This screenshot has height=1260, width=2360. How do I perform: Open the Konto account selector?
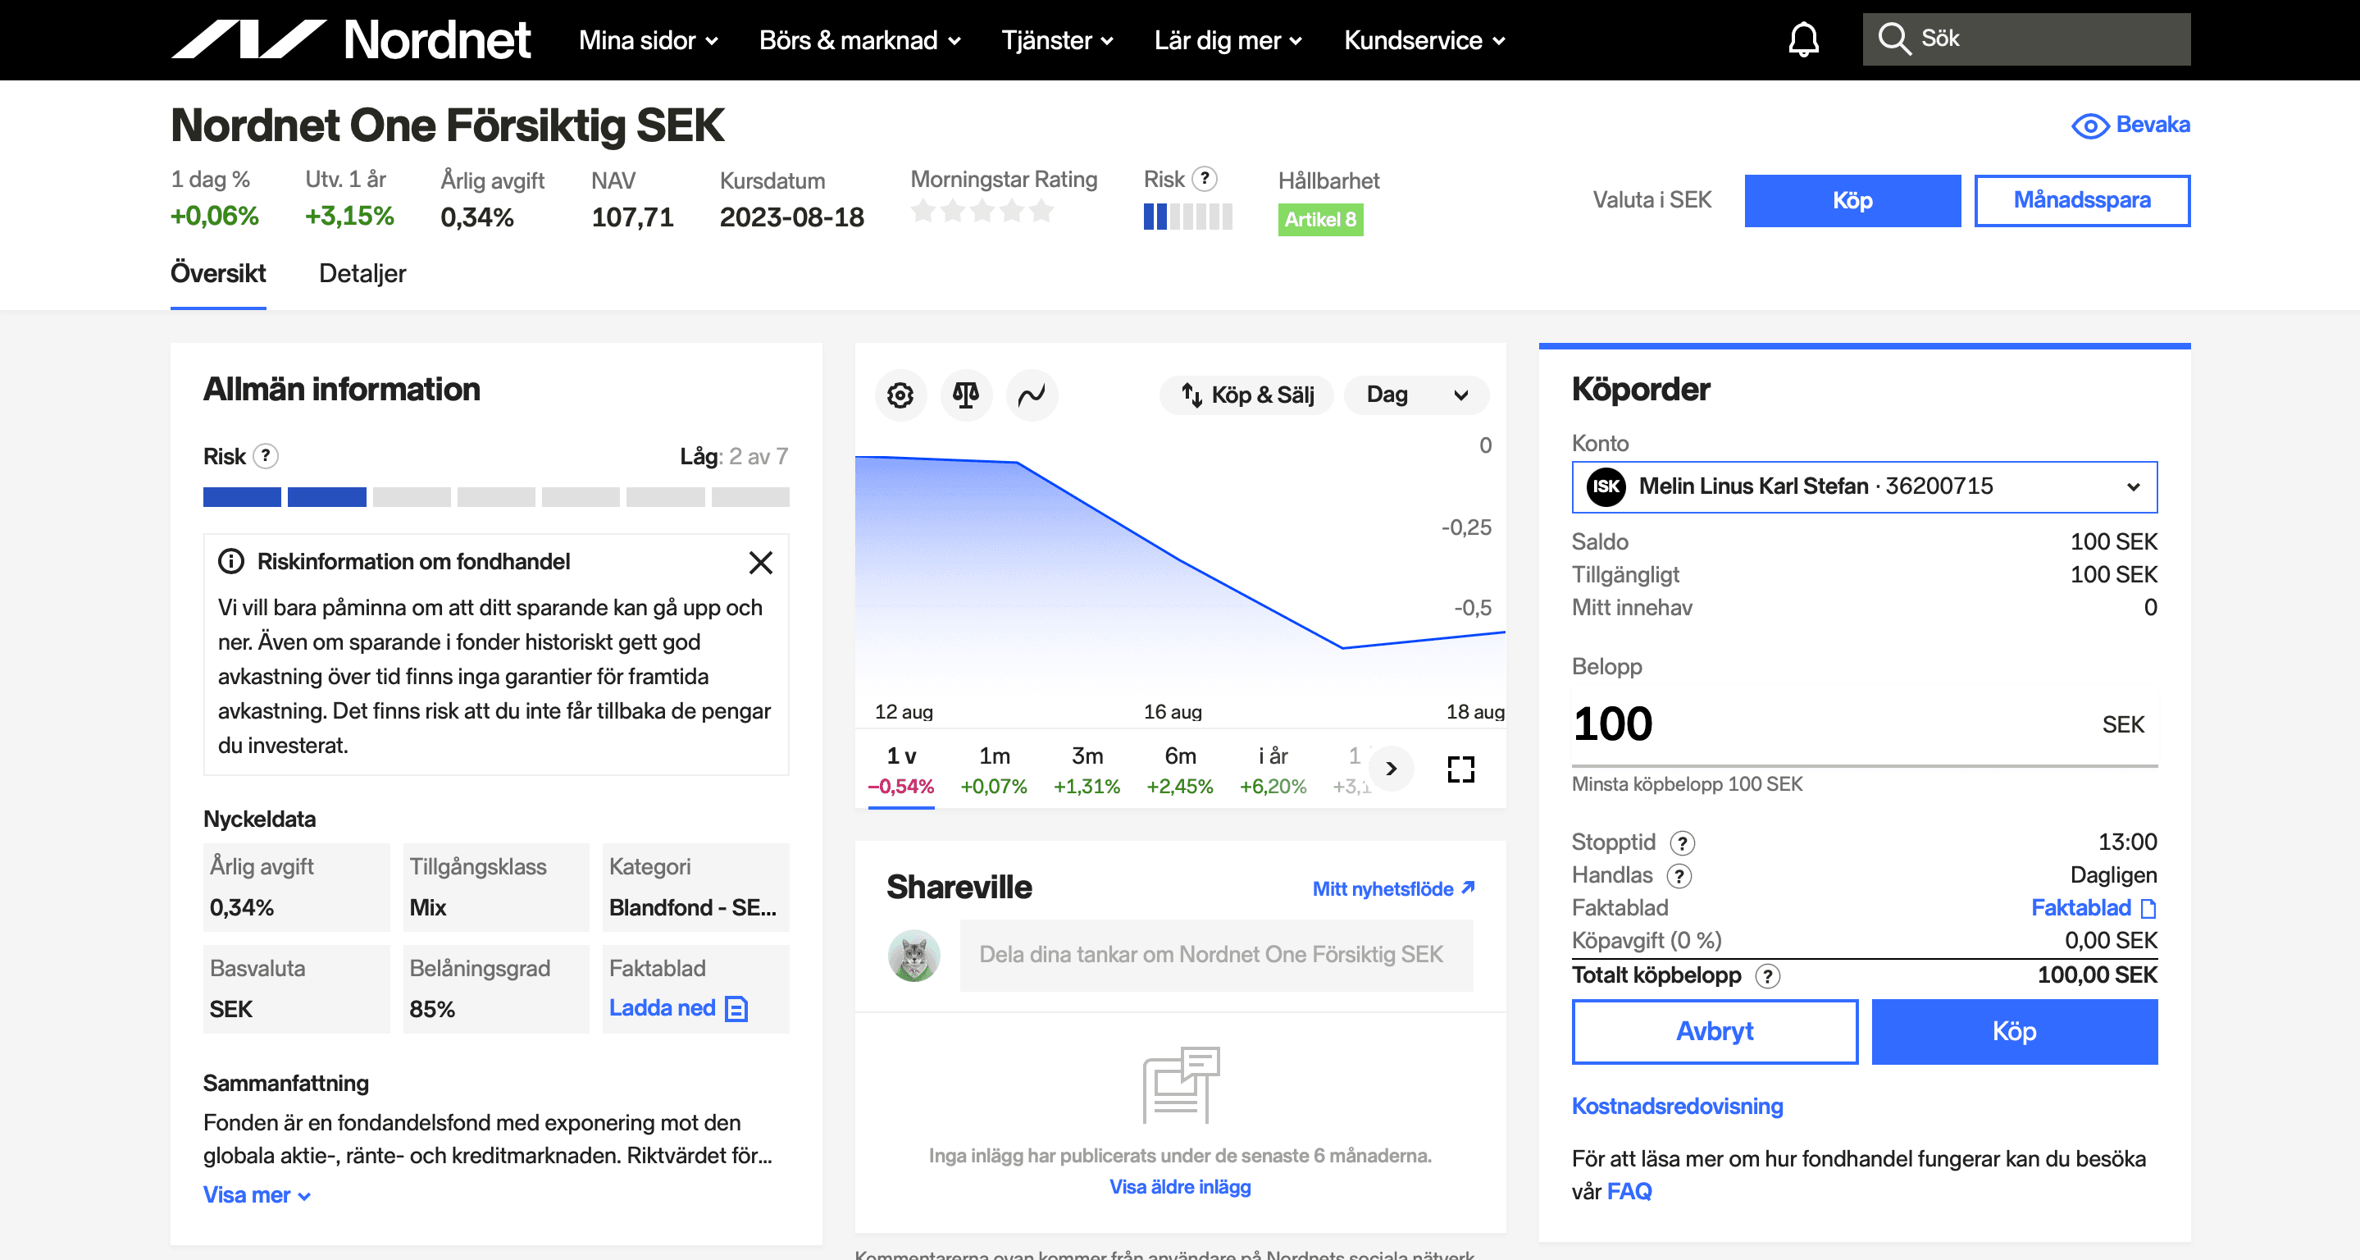coord(1863,486)
